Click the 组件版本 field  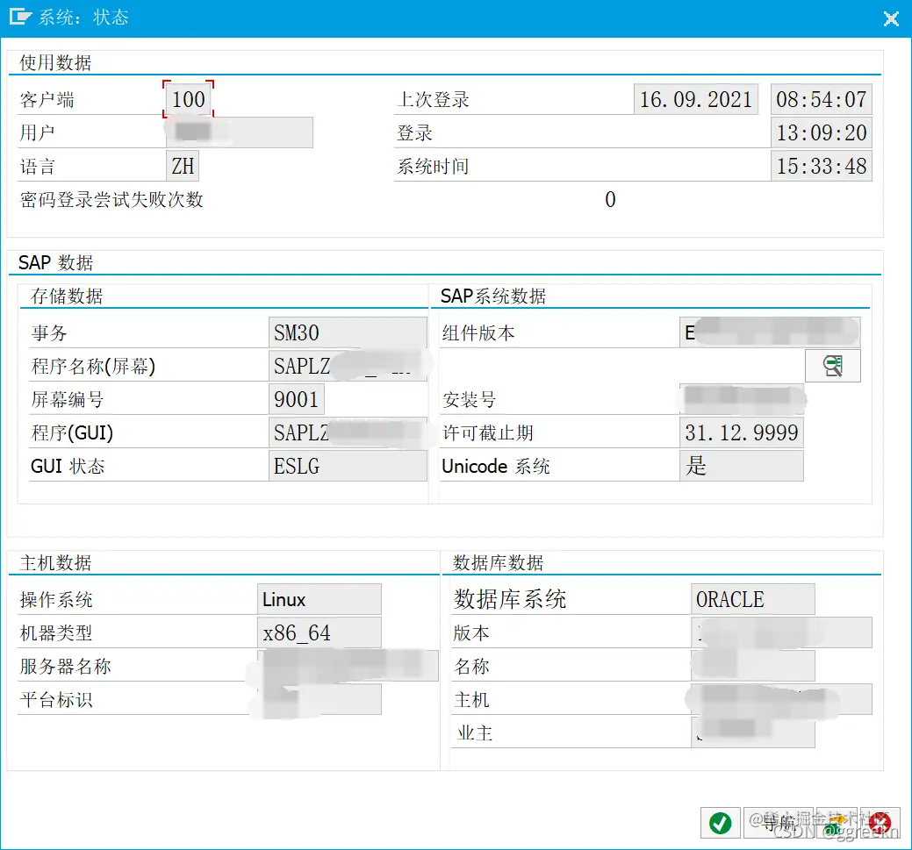(x=770, y=332)
